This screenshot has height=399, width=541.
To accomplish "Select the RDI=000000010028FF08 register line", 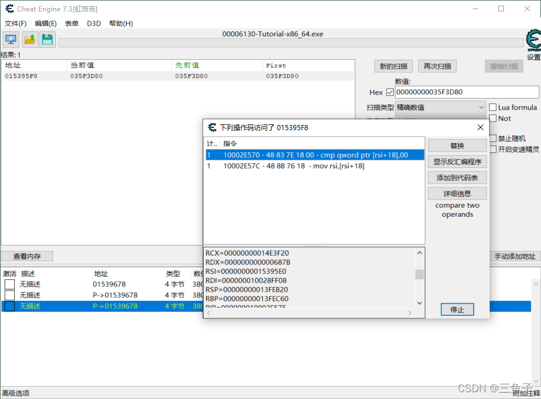I will point(246,281).
